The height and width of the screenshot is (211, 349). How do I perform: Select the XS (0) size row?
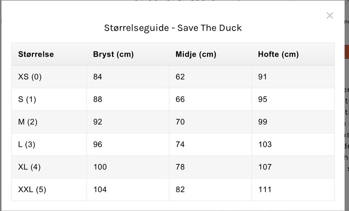point(30,77)
